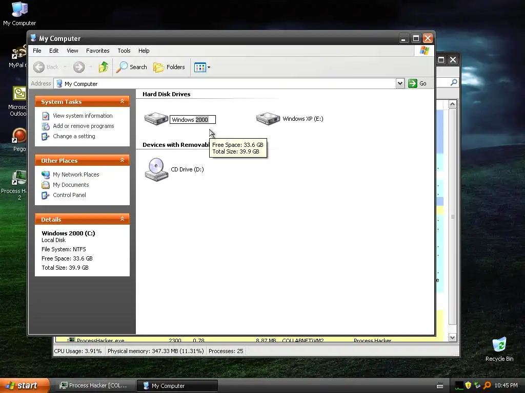Image resolution: width=525 pixels, height=393 pixels.
Task: Click CPU Usage in Process Hacker status bar
Action: tap(78, 351)
